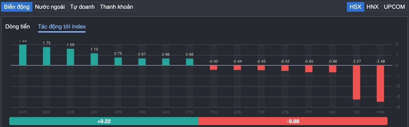Click the FPT red bar
This screenshot has height=127, width=409.
pyautogui.click(x=309, y=69)
